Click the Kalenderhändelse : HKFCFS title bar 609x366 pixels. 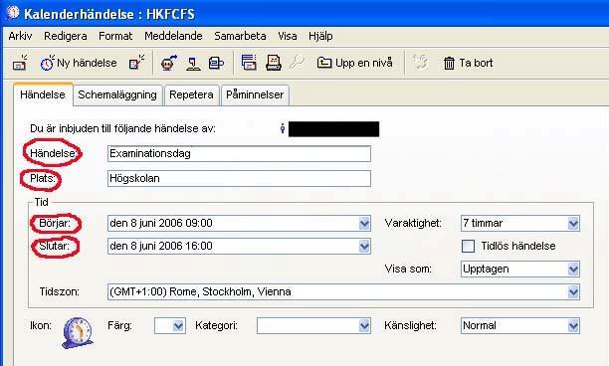tap(304, 14)
